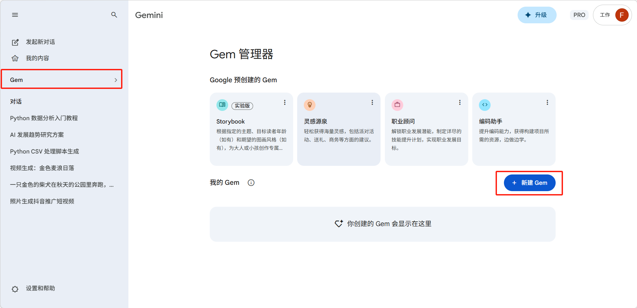Open more options for Storybook card
Viewport: 637px width, 308px height.
(284, 103)
